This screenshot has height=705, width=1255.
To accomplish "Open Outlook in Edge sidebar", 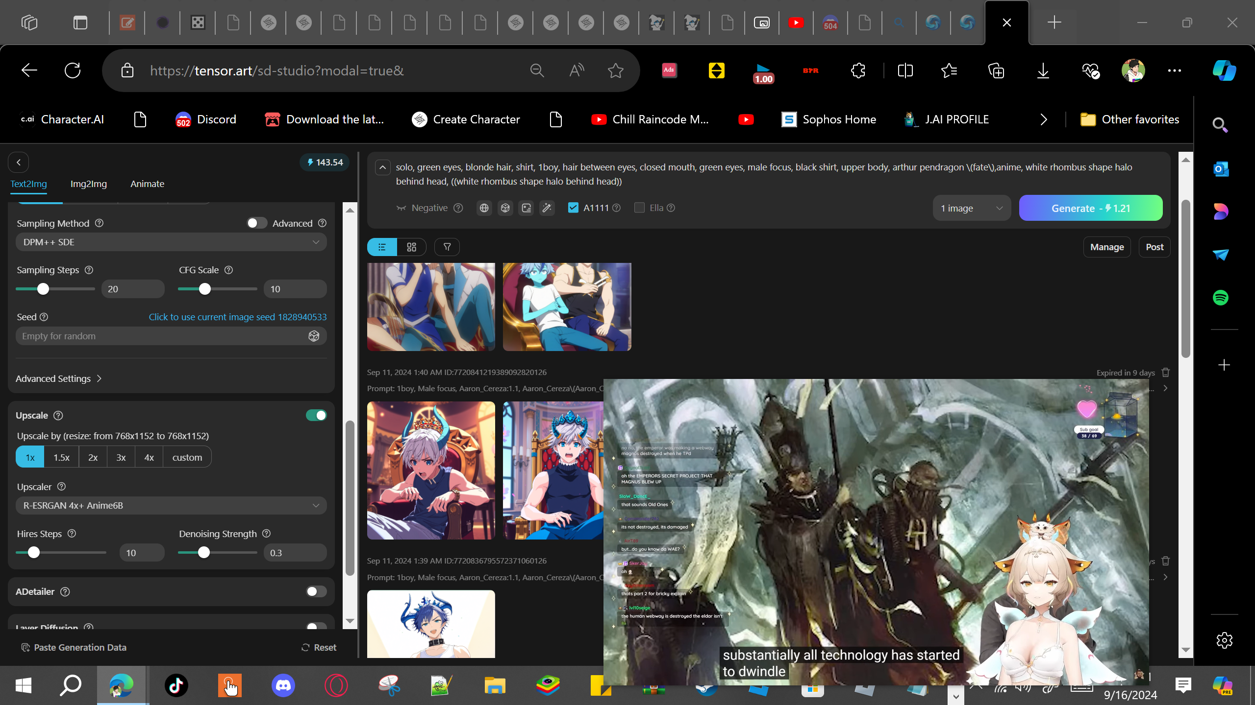I will click(1221, 169).
